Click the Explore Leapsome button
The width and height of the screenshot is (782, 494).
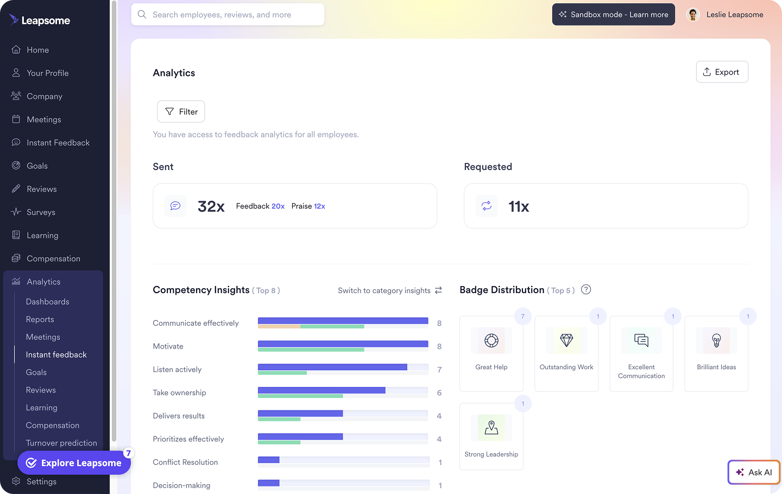tap(74, 463)
